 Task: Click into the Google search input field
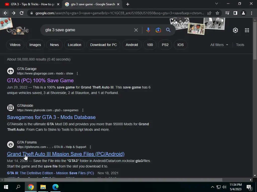[x=89, y=30]
